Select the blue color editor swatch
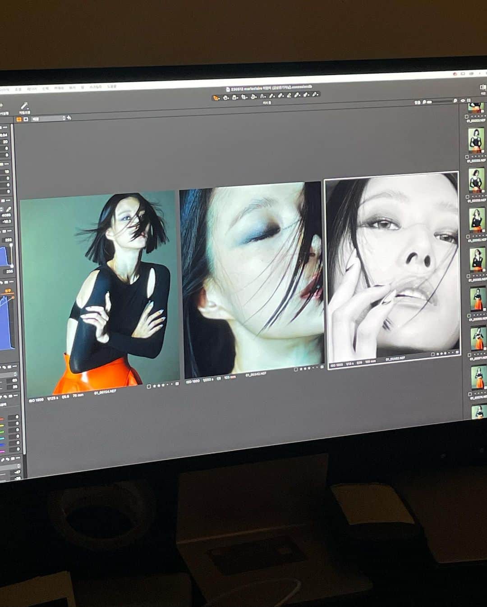Image resolution: width=487 pixels, height=607 pixels. coord(2,444)
